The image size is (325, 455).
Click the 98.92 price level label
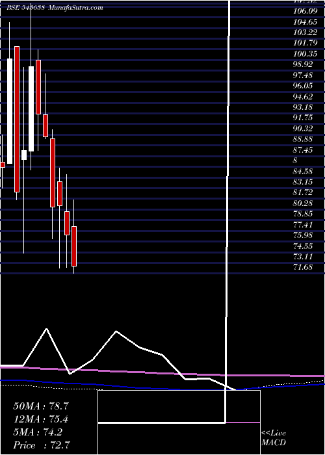(304, 65)
